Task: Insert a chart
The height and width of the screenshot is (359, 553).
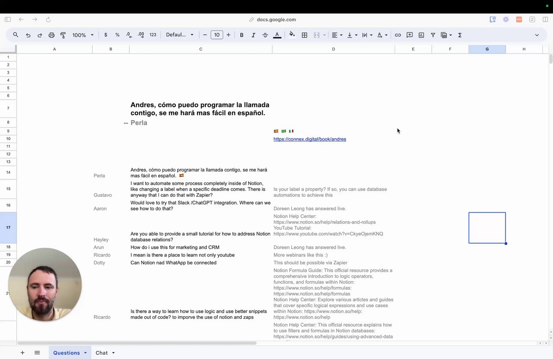Action: [x=421, y=35]
